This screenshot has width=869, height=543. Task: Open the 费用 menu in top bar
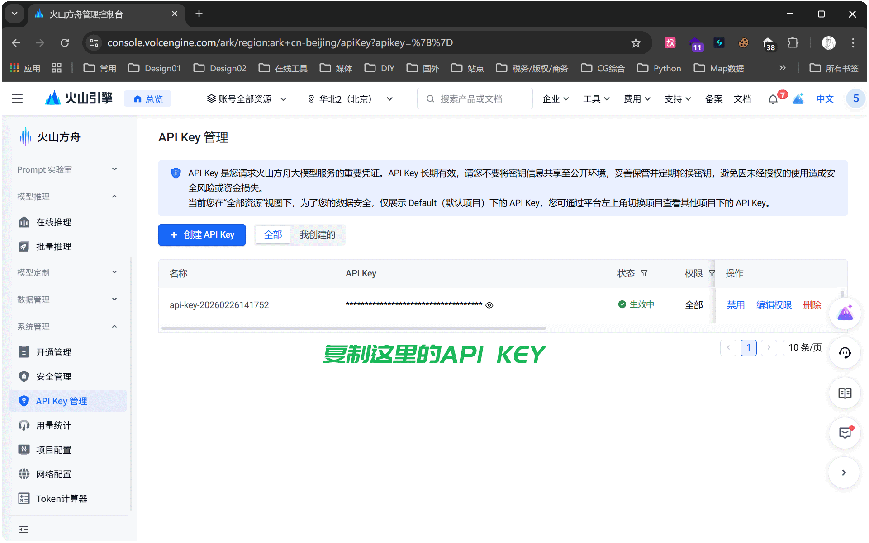[x=636, y=98]
